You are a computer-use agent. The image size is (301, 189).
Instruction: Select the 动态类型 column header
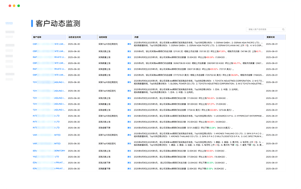coord(103,37)
